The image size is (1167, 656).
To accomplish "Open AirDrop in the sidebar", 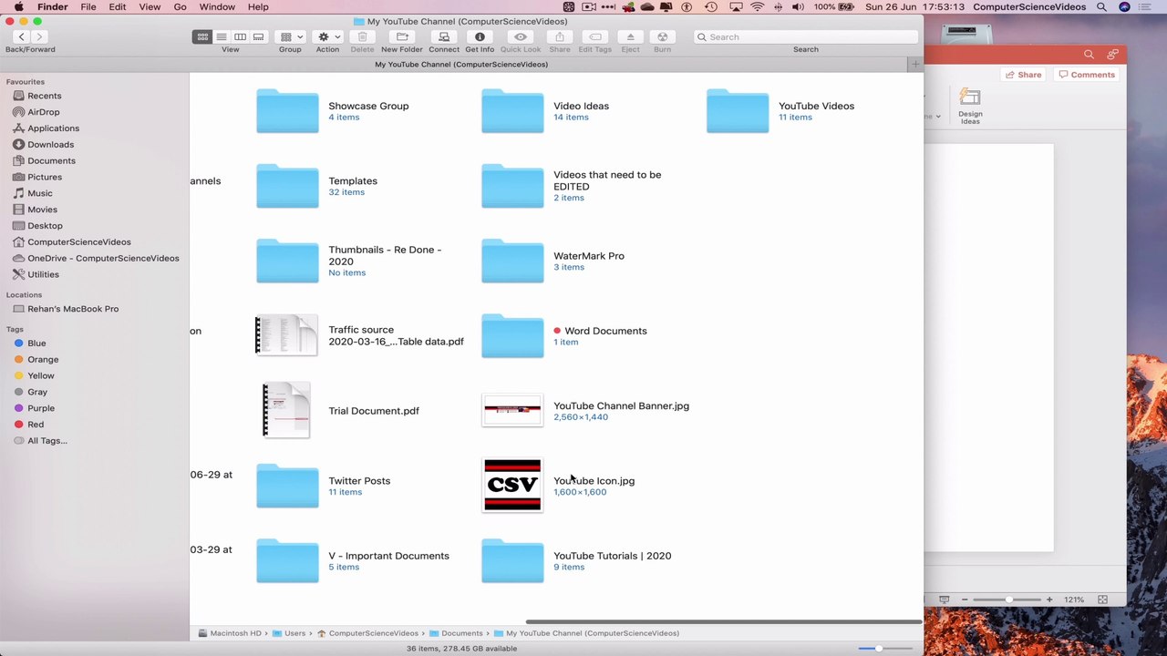I will (x=43, y=112).
